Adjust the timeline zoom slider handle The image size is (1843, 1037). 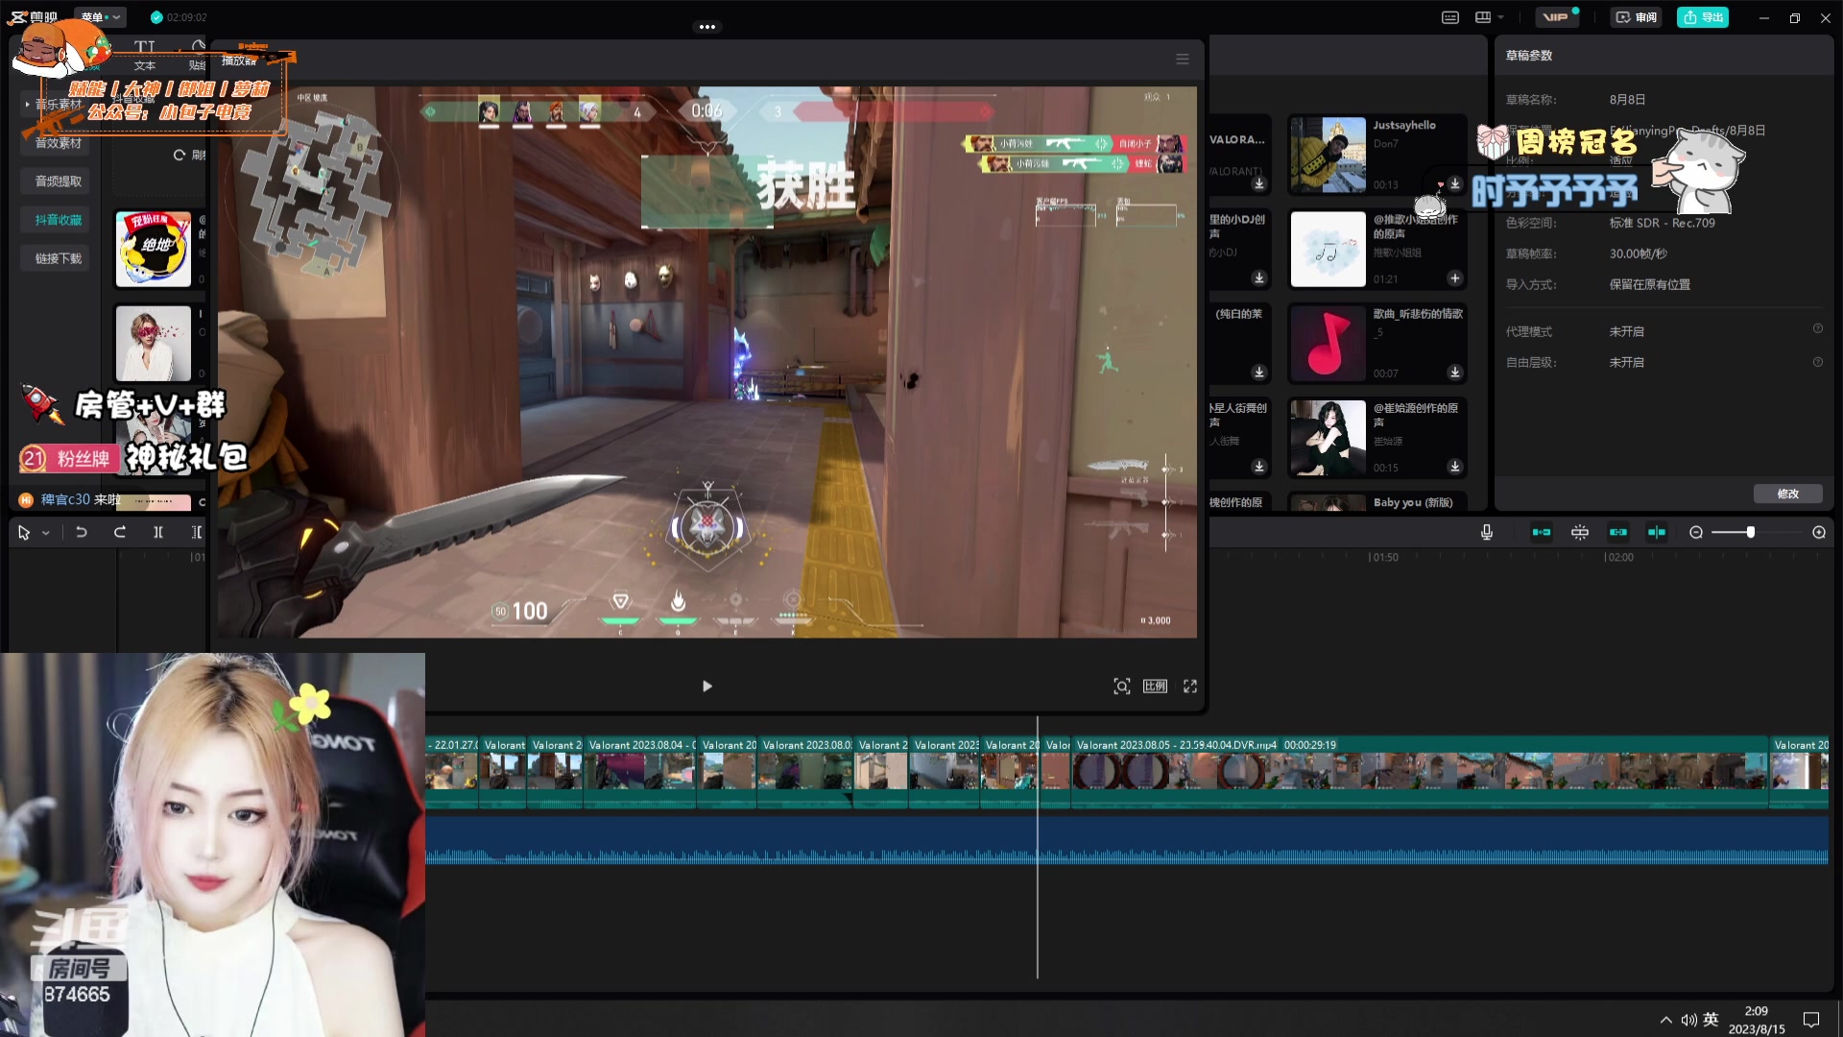(x=1750, y=532)
